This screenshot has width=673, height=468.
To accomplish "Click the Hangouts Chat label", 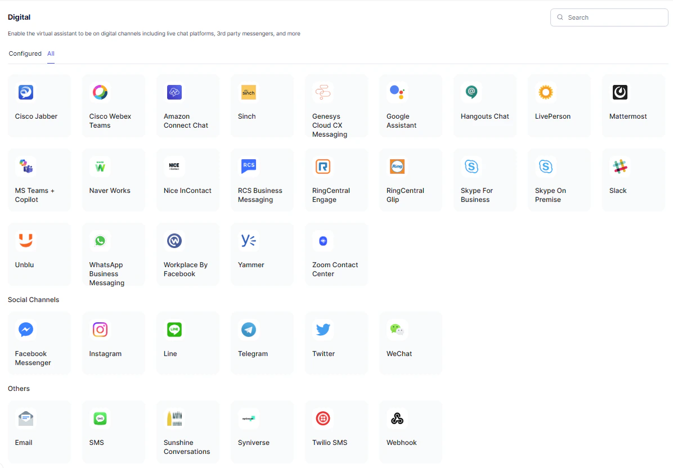I will (x=484, y=116).
